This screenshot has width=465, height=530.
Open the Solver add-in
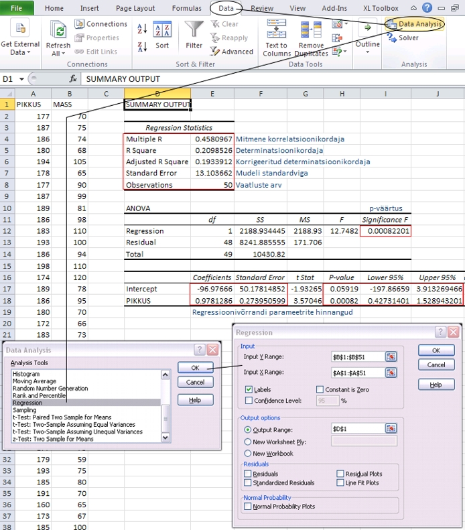(403, 38)
